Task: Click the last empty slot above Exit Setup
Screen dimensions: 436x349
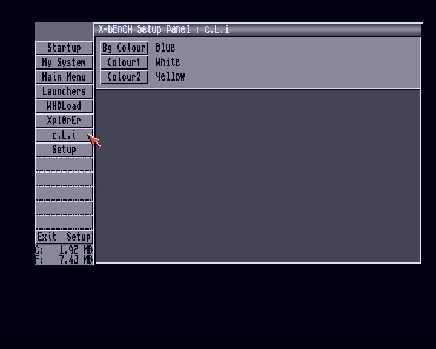Action: click(x=64, y=222)
